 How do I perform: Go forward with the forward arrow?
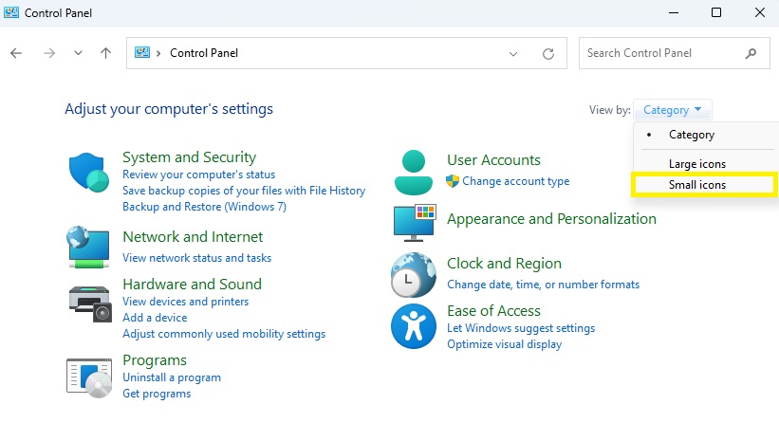49,53
